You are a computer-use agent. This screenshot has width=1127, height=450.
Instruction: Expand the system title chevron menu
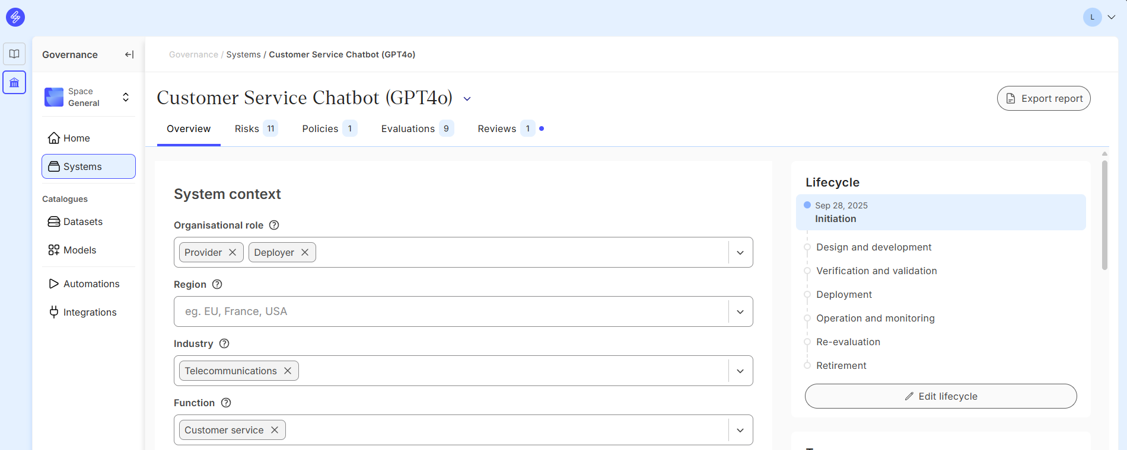(467, 99)
